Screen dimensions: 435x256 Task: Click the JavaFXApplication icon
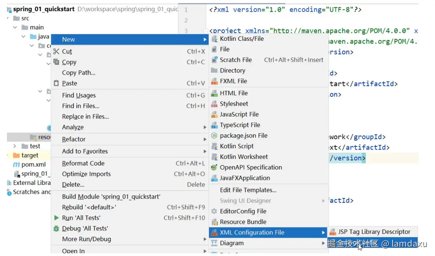[x=214, y=178]
